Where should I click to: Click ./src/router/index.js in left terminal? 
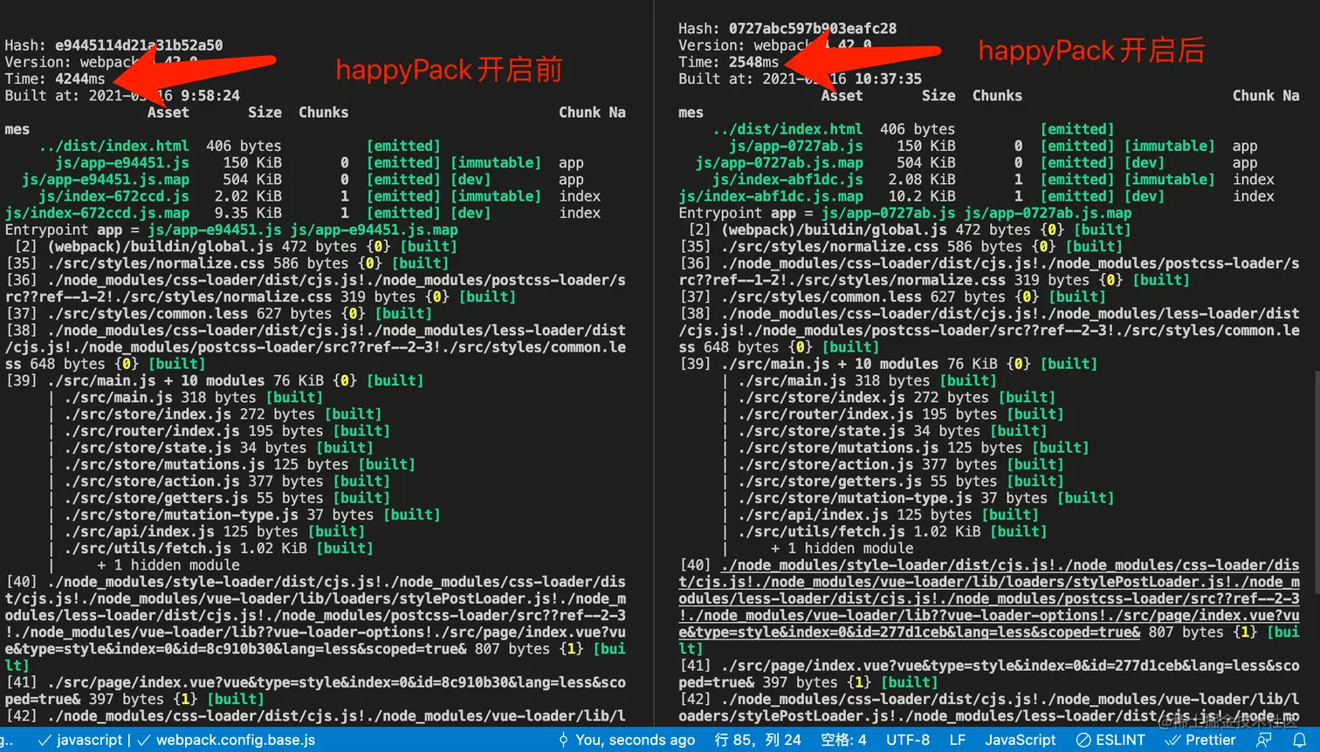152,431
